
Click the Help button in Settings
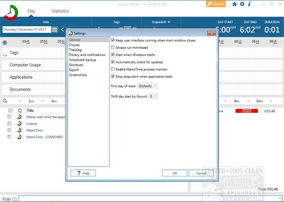(x=83, y=173)
